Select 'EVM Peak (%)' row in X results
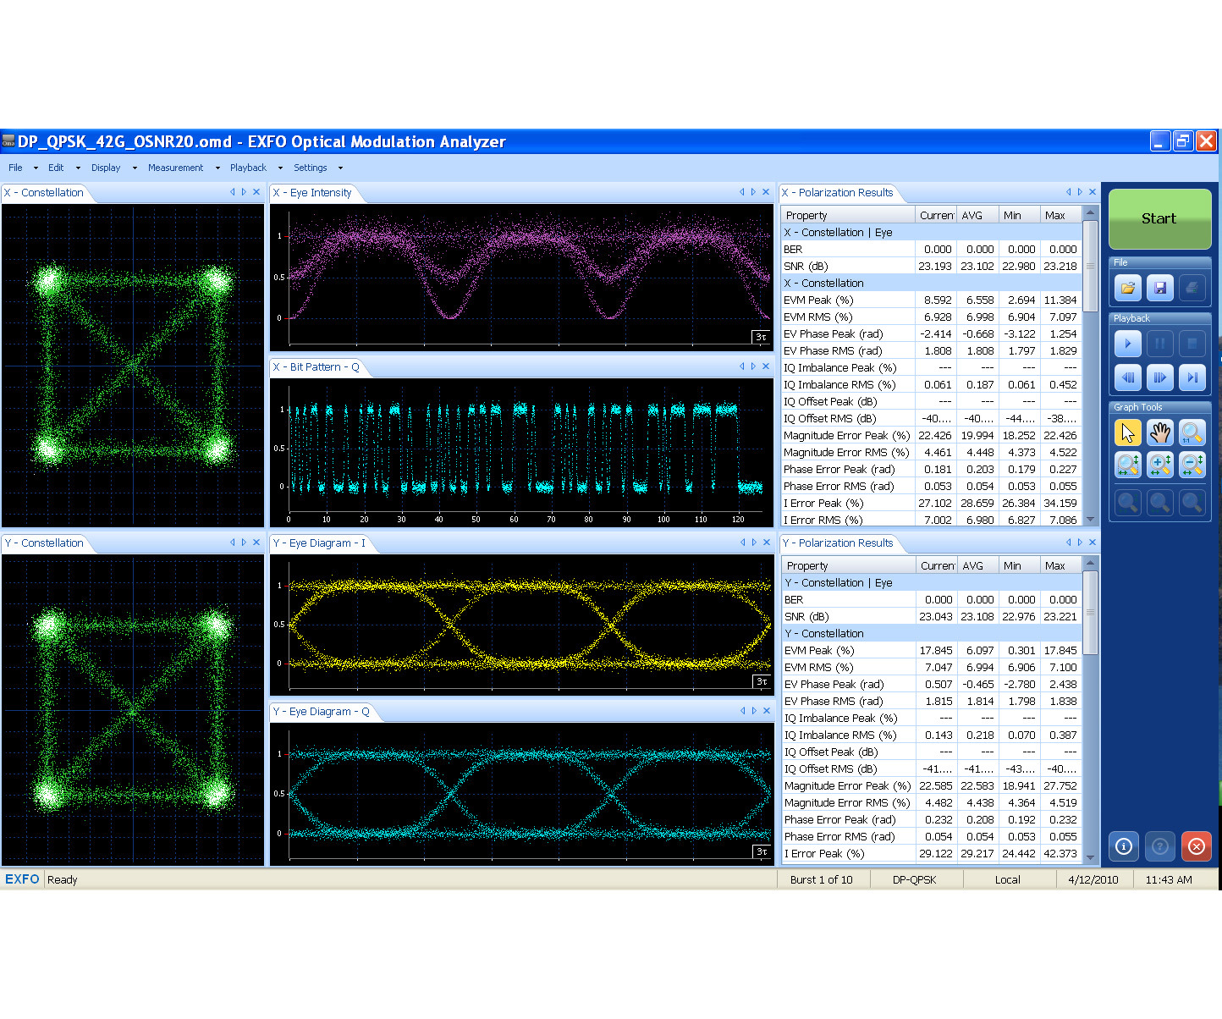This screenshot has height=1019, width=1222. [931, 300]
